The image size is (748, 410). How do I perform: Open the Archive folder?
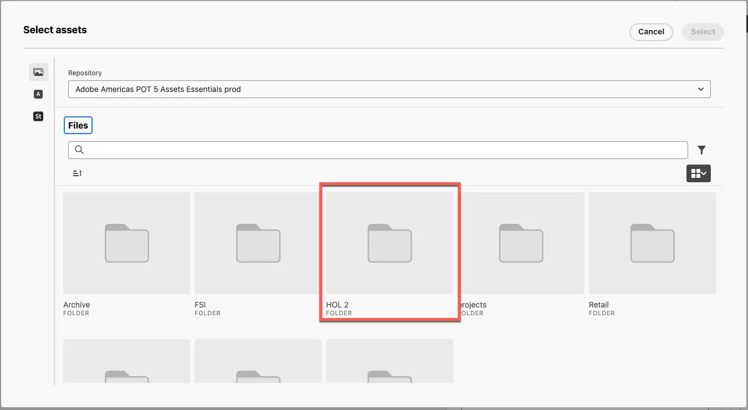click(x=126, y=254)
